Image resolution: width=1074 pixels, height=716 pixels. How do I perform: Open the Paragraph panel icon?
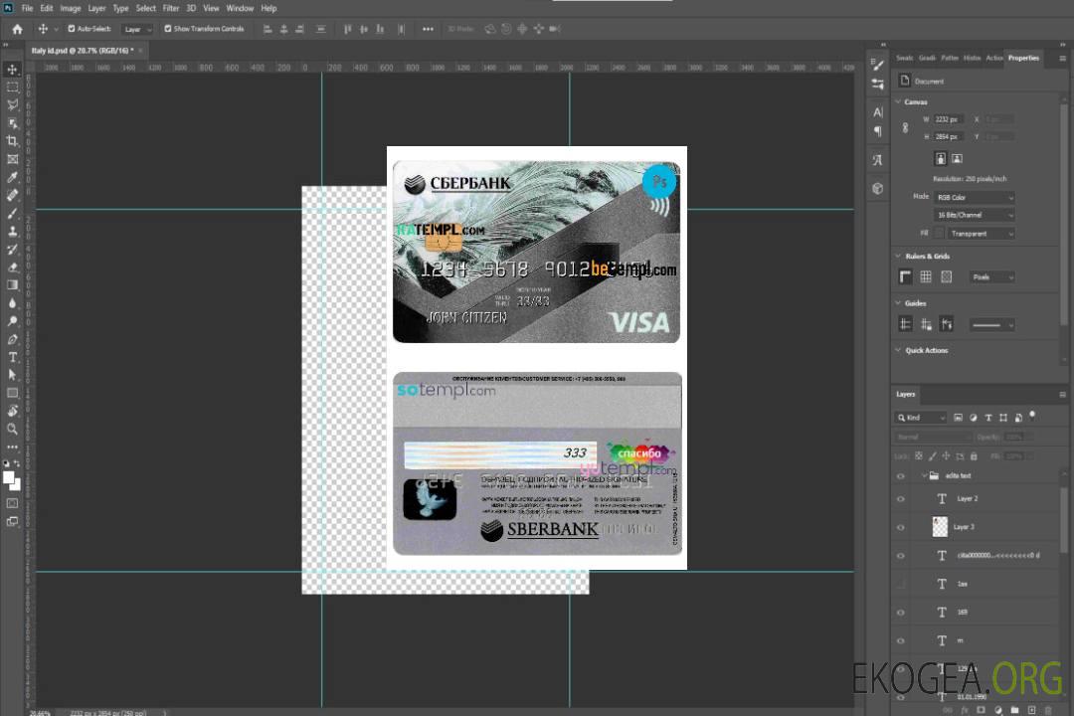pos(878,131)
